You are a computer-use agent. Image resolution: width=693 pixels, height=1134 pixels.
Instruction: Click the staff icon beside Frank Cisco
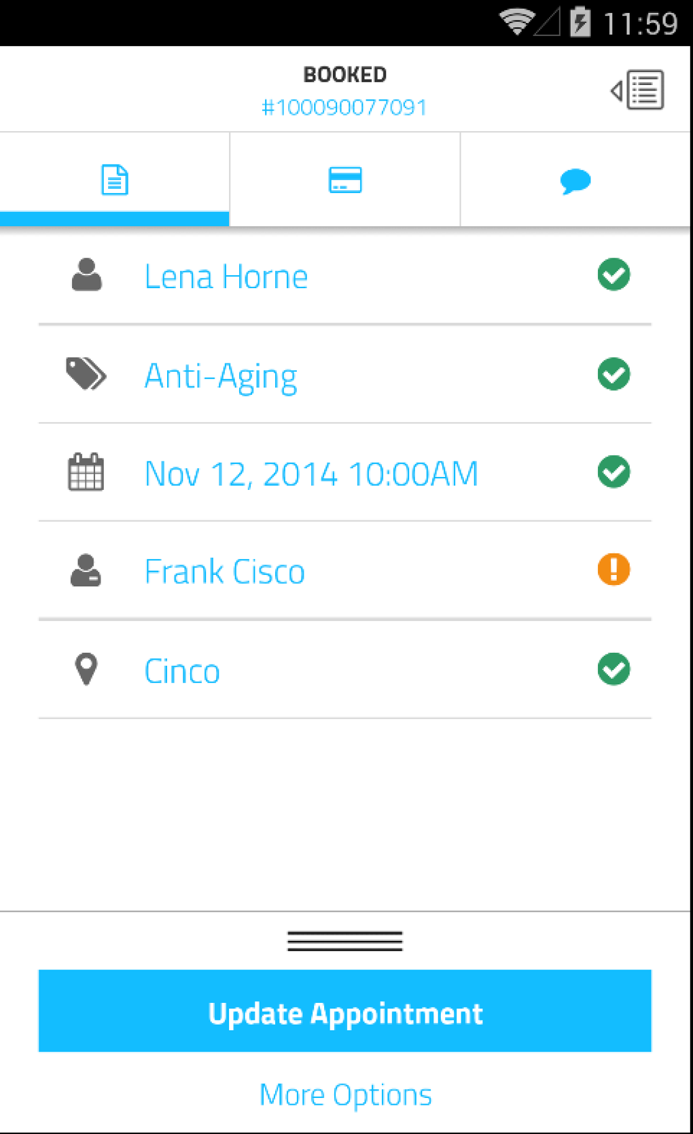coord(86,571)
